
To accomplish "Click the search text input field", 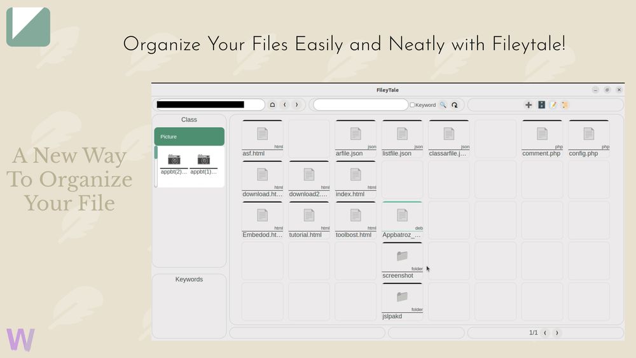I will (361, 105).
